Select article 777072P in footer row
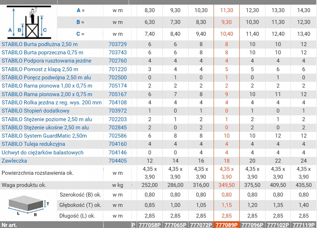This screenshot has width=317, height=228. (x=201, y=225)
